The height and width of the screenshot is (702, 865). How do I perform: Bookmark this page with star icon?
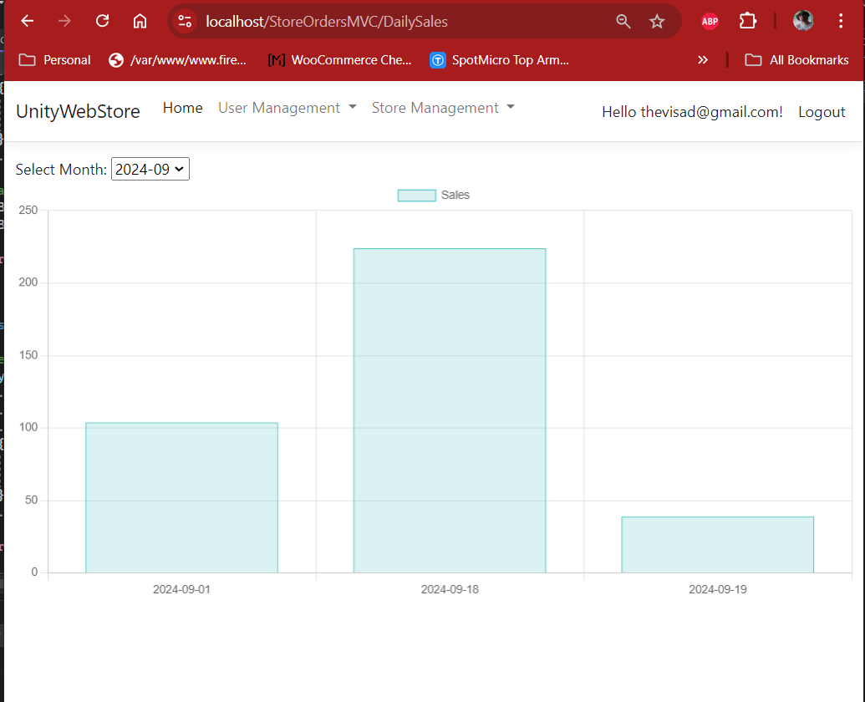657,22
